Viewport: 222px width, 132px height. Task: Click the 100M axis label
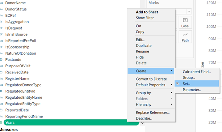coord(211,26)
